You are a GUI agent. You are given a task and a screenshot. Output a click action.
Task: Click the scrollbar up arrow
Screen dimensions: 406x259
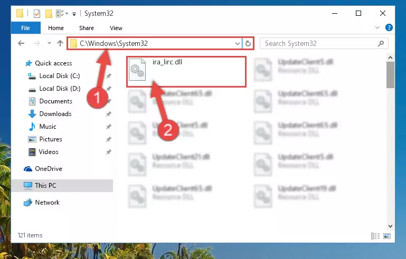pyautogui.click(x=391, y=57)
